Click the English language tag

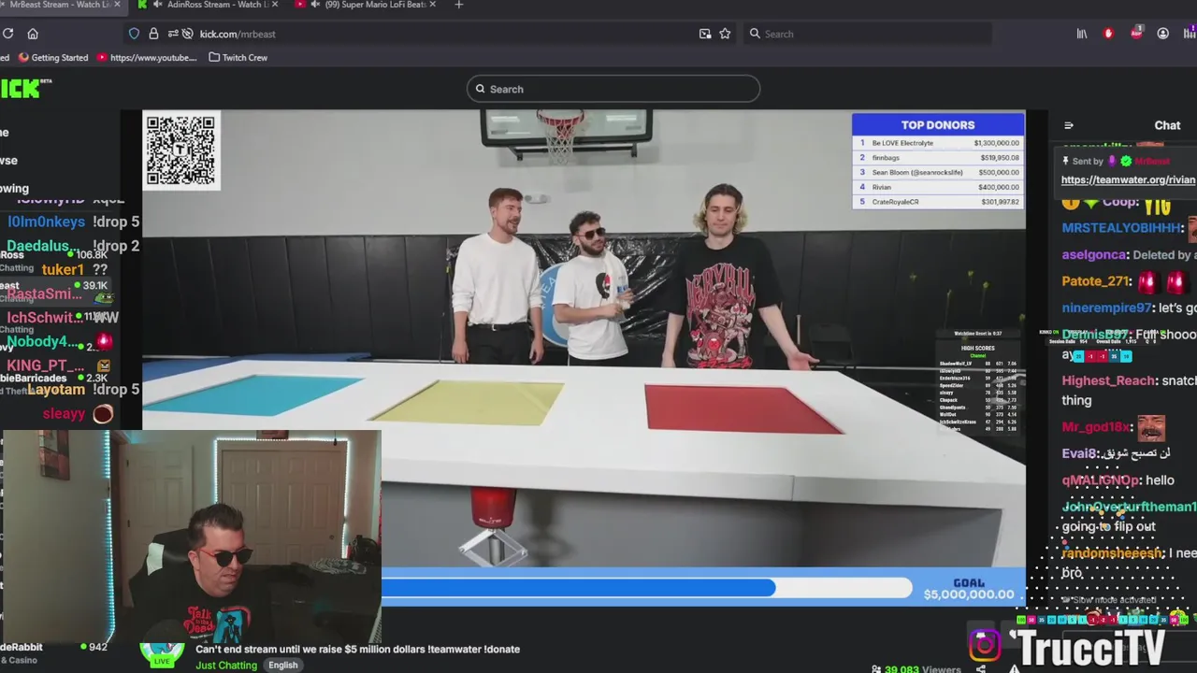pos(282,666)
